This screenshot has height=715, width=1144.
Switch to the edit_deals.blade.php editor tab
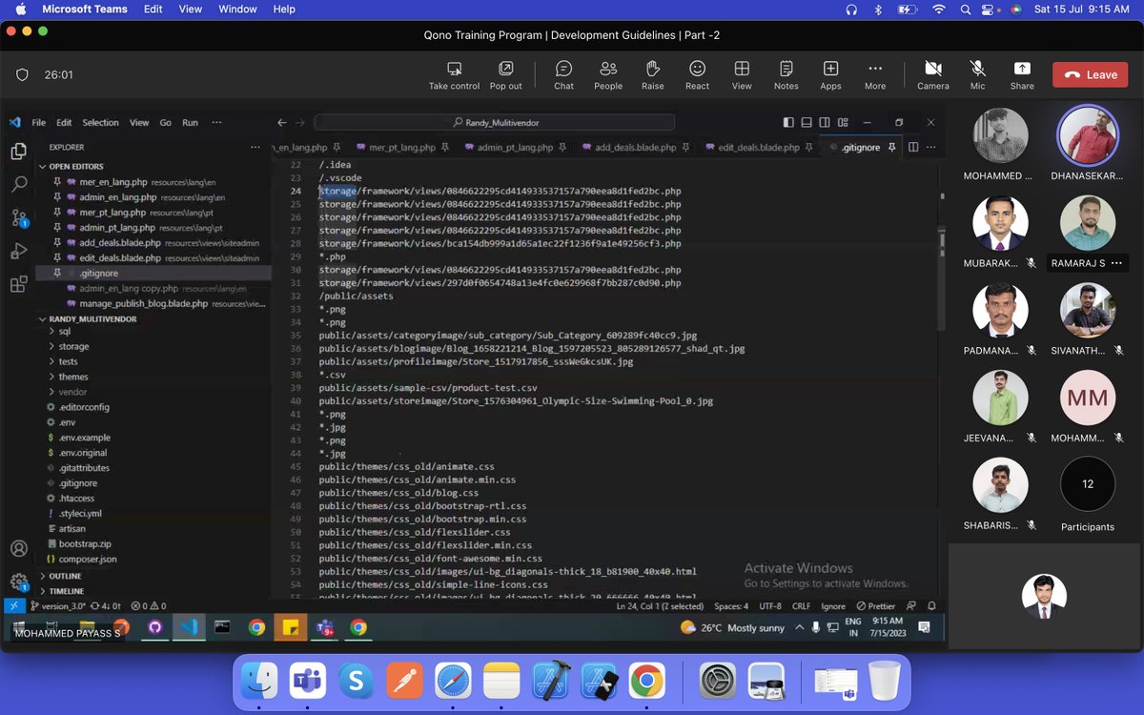(759, 148)
